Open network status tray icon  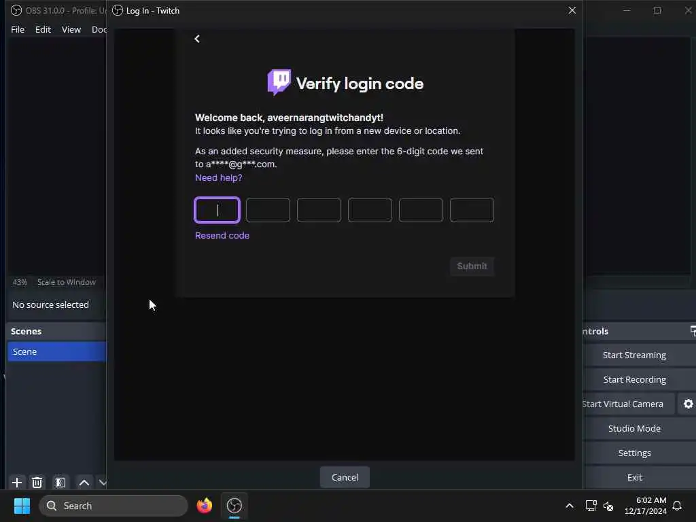[591, 506]
